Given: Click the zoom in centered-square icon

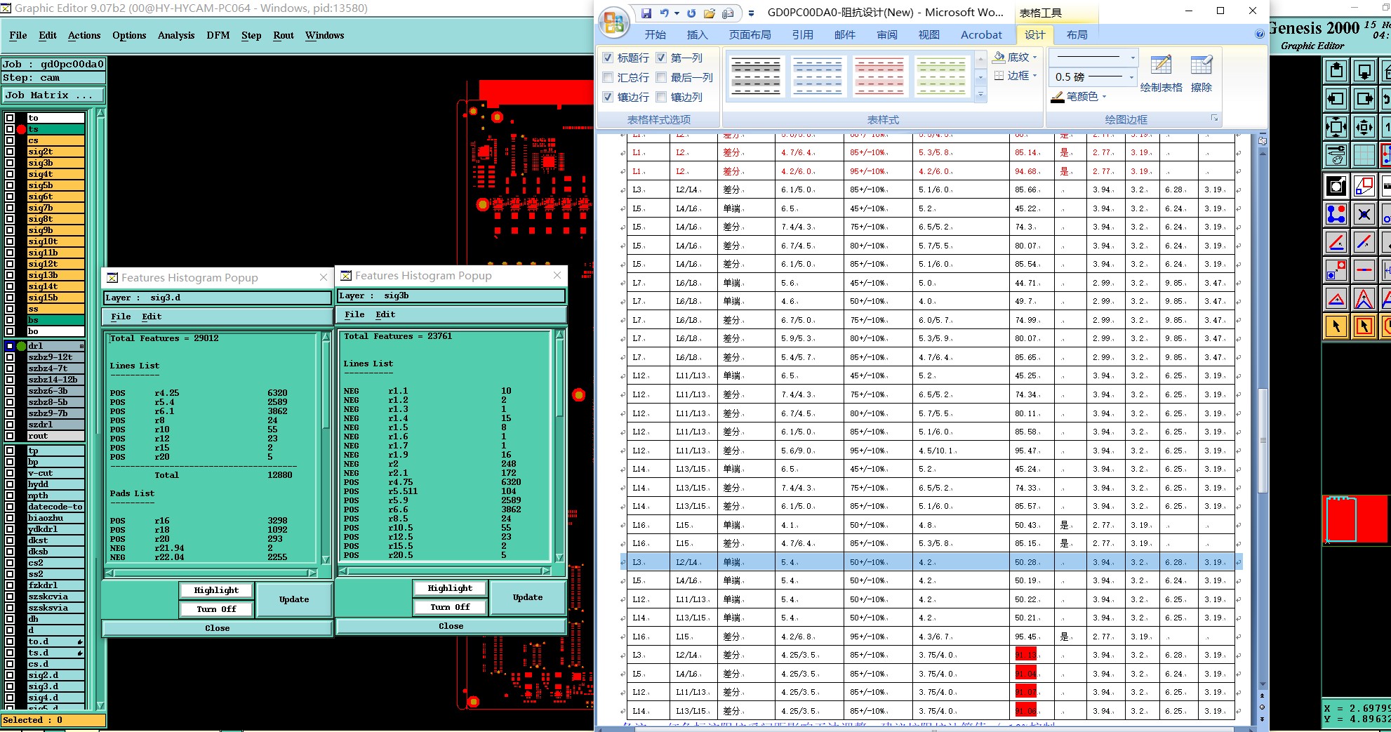Looking at the screenshot, I should click(1364, 127).
